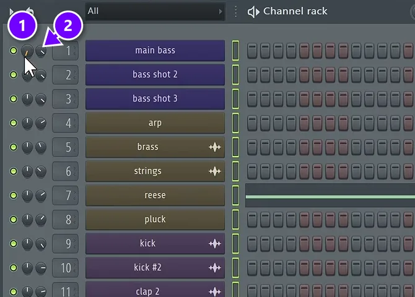Mute the bass shot 2 channel

tap(13, 75)
